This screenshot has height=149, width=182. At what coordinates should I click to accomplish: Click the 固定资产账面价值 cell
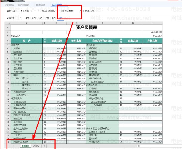27,115
